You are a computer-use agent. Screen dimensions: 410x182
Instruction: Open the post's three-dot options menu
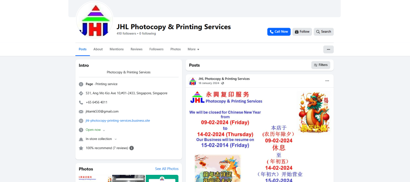(327, 81)
